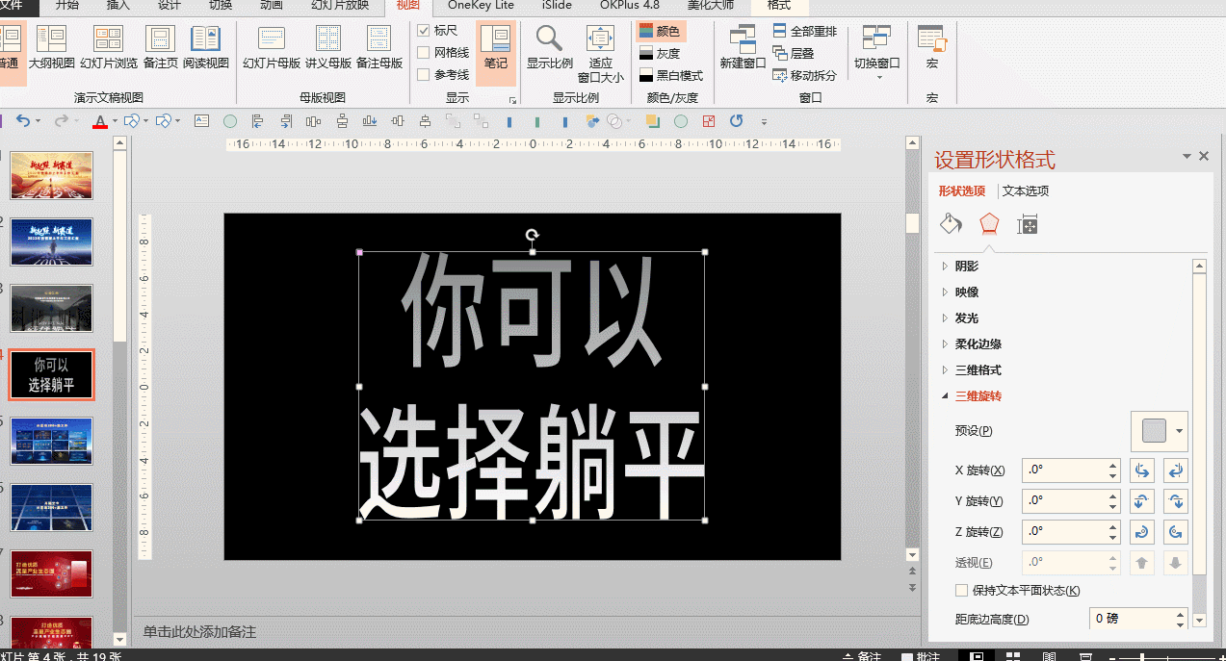Open Size & Properties icon
This screenshot has width=1226, height=661.
point(1028,224)
